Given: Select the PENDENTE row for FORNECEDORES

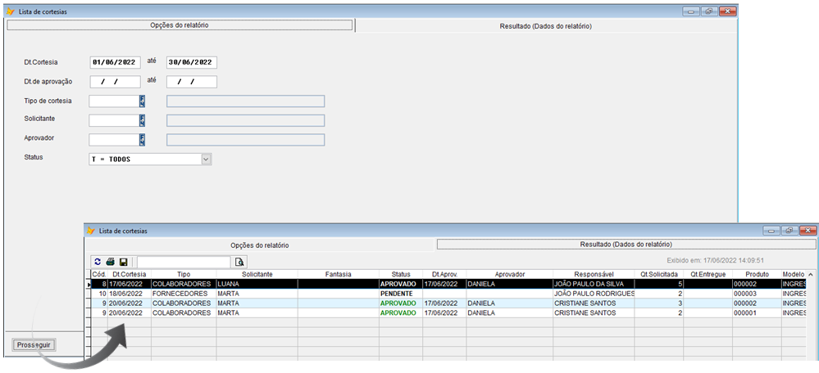Looking at the screenshot, I should pos(400,293).
